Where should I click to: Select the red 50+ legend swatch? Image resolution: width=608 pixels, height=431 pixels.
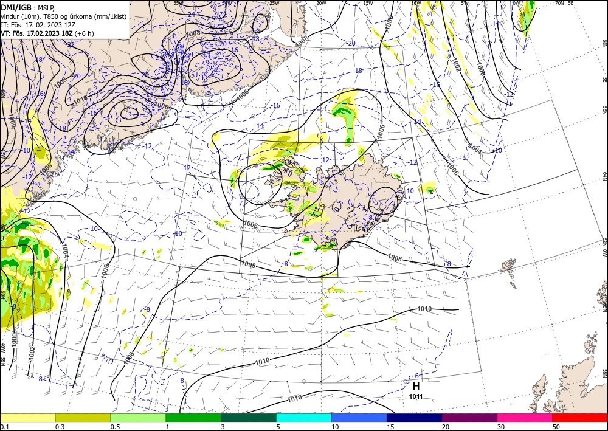pyautogui.click(x=580, y=418)
